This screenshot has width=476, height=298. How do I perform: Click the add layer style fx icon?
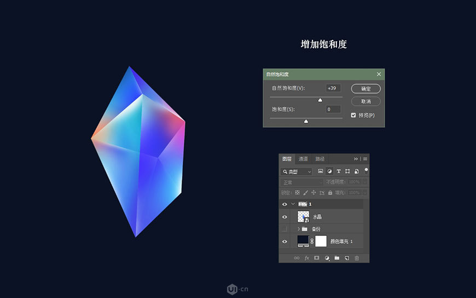pos(306,257)
